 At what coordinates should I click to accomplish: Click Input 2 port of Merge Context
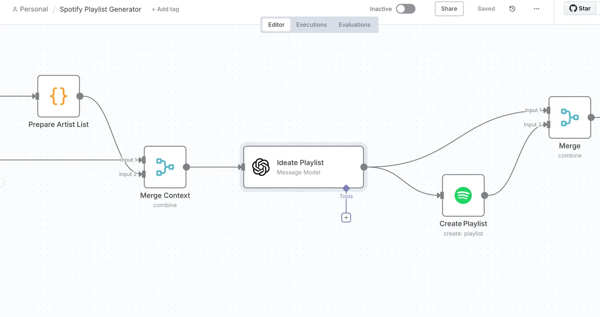(x=144, y=174)
